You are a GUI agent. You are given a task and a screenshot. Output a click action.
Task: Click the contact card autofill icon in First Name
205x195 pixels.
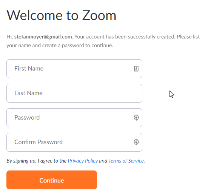[136, 69]
